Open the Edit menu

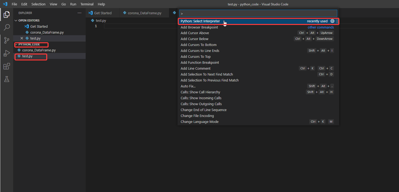[x=24, y=4]
